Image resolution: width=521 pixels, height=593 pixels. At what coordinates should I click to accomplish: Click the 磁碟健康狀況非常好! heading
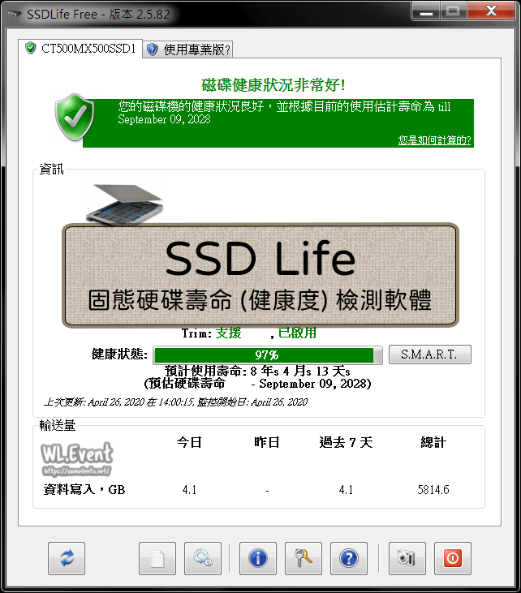(x=273, y=85)
